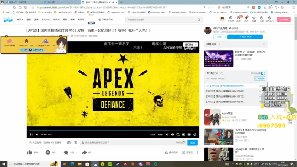Favorite the video with the star icon
The image size is (297, 167).
tap(66, 153)
